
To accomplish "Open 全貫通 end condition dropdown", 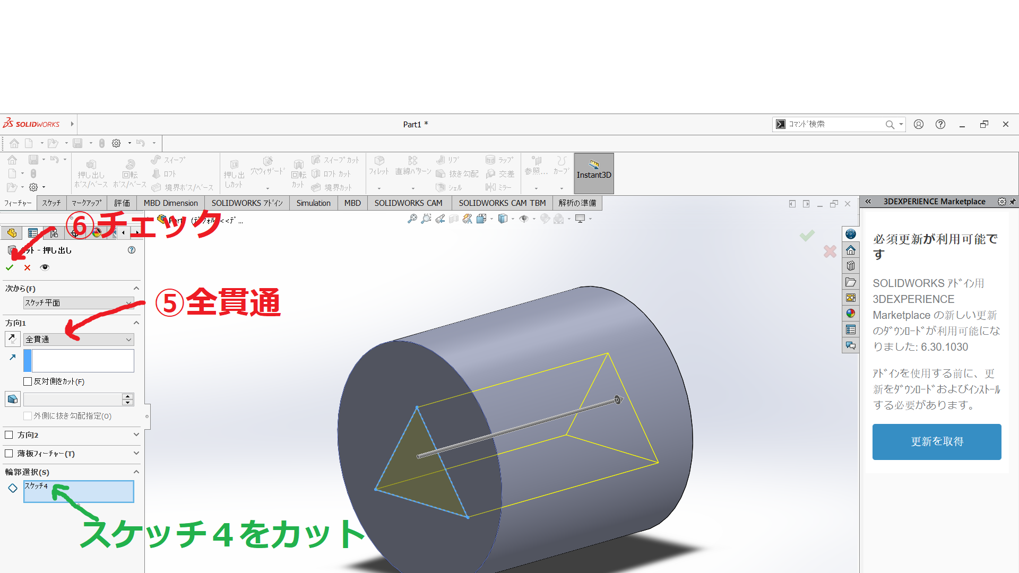I will coord(79,339).
